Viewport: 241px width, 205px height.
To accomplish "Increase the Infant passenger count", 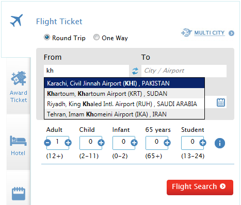I will click(x=134, y=143).
